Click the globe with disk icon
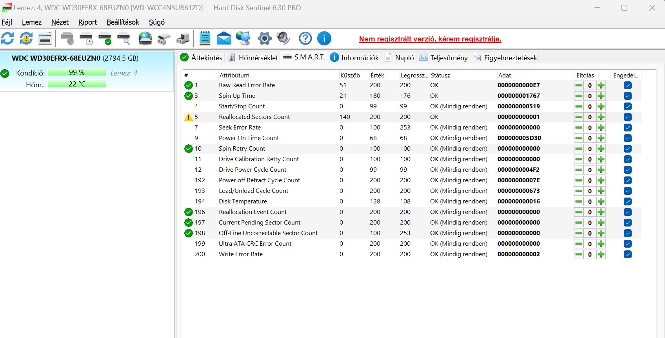665x338 pixels. click(145, 38)
